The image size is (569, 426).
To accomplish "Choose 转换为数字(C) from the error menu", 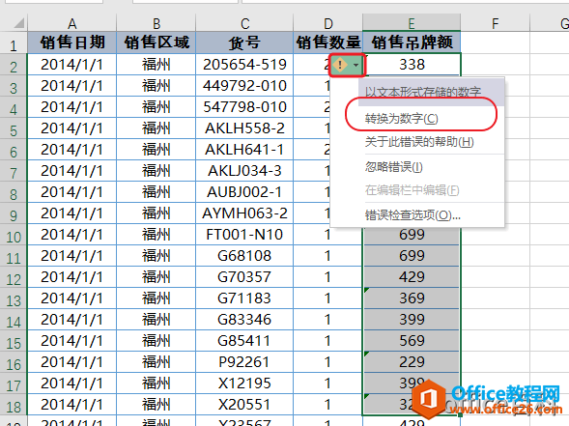I will click(x=401, y=119).
